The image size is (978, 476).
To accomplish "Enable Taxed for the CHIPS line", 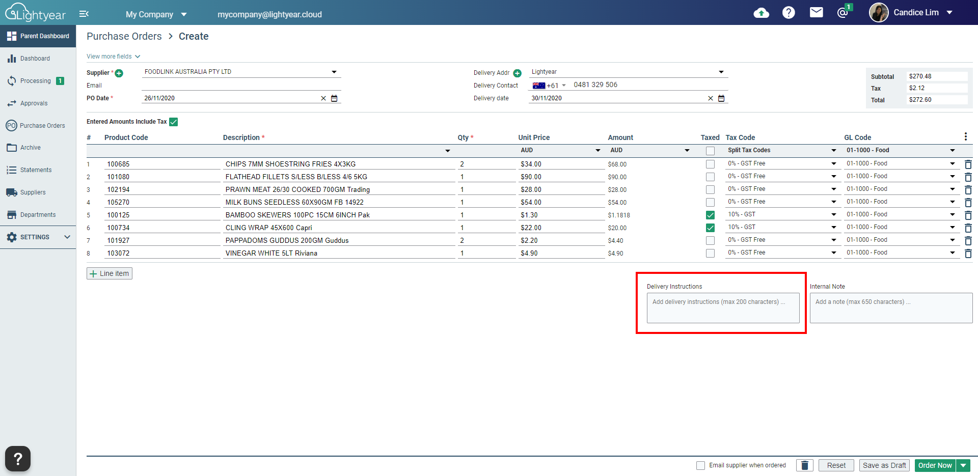I will (x=710, y=164).
